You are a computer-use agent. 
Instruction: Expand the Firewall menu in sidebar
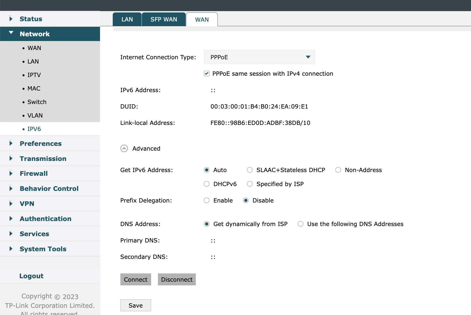34,173
